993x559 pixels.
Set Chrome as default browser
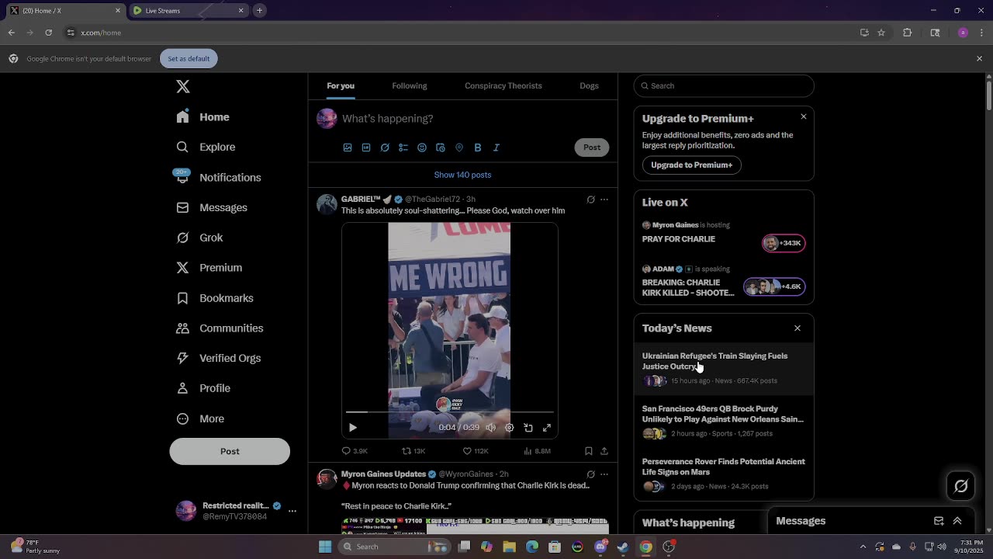[189, 58]
